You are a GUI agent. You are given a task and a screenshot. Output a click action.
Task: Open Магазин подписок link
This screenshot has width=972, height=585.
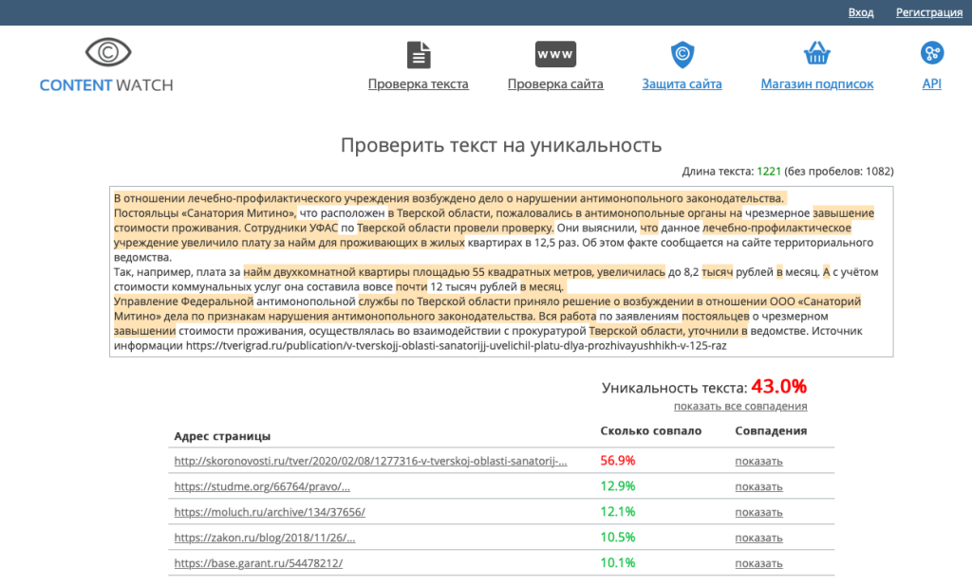tap(816, 84)
